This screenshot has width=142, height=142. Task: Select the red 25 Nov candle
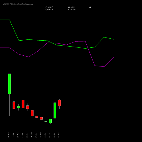coord(28,107)
